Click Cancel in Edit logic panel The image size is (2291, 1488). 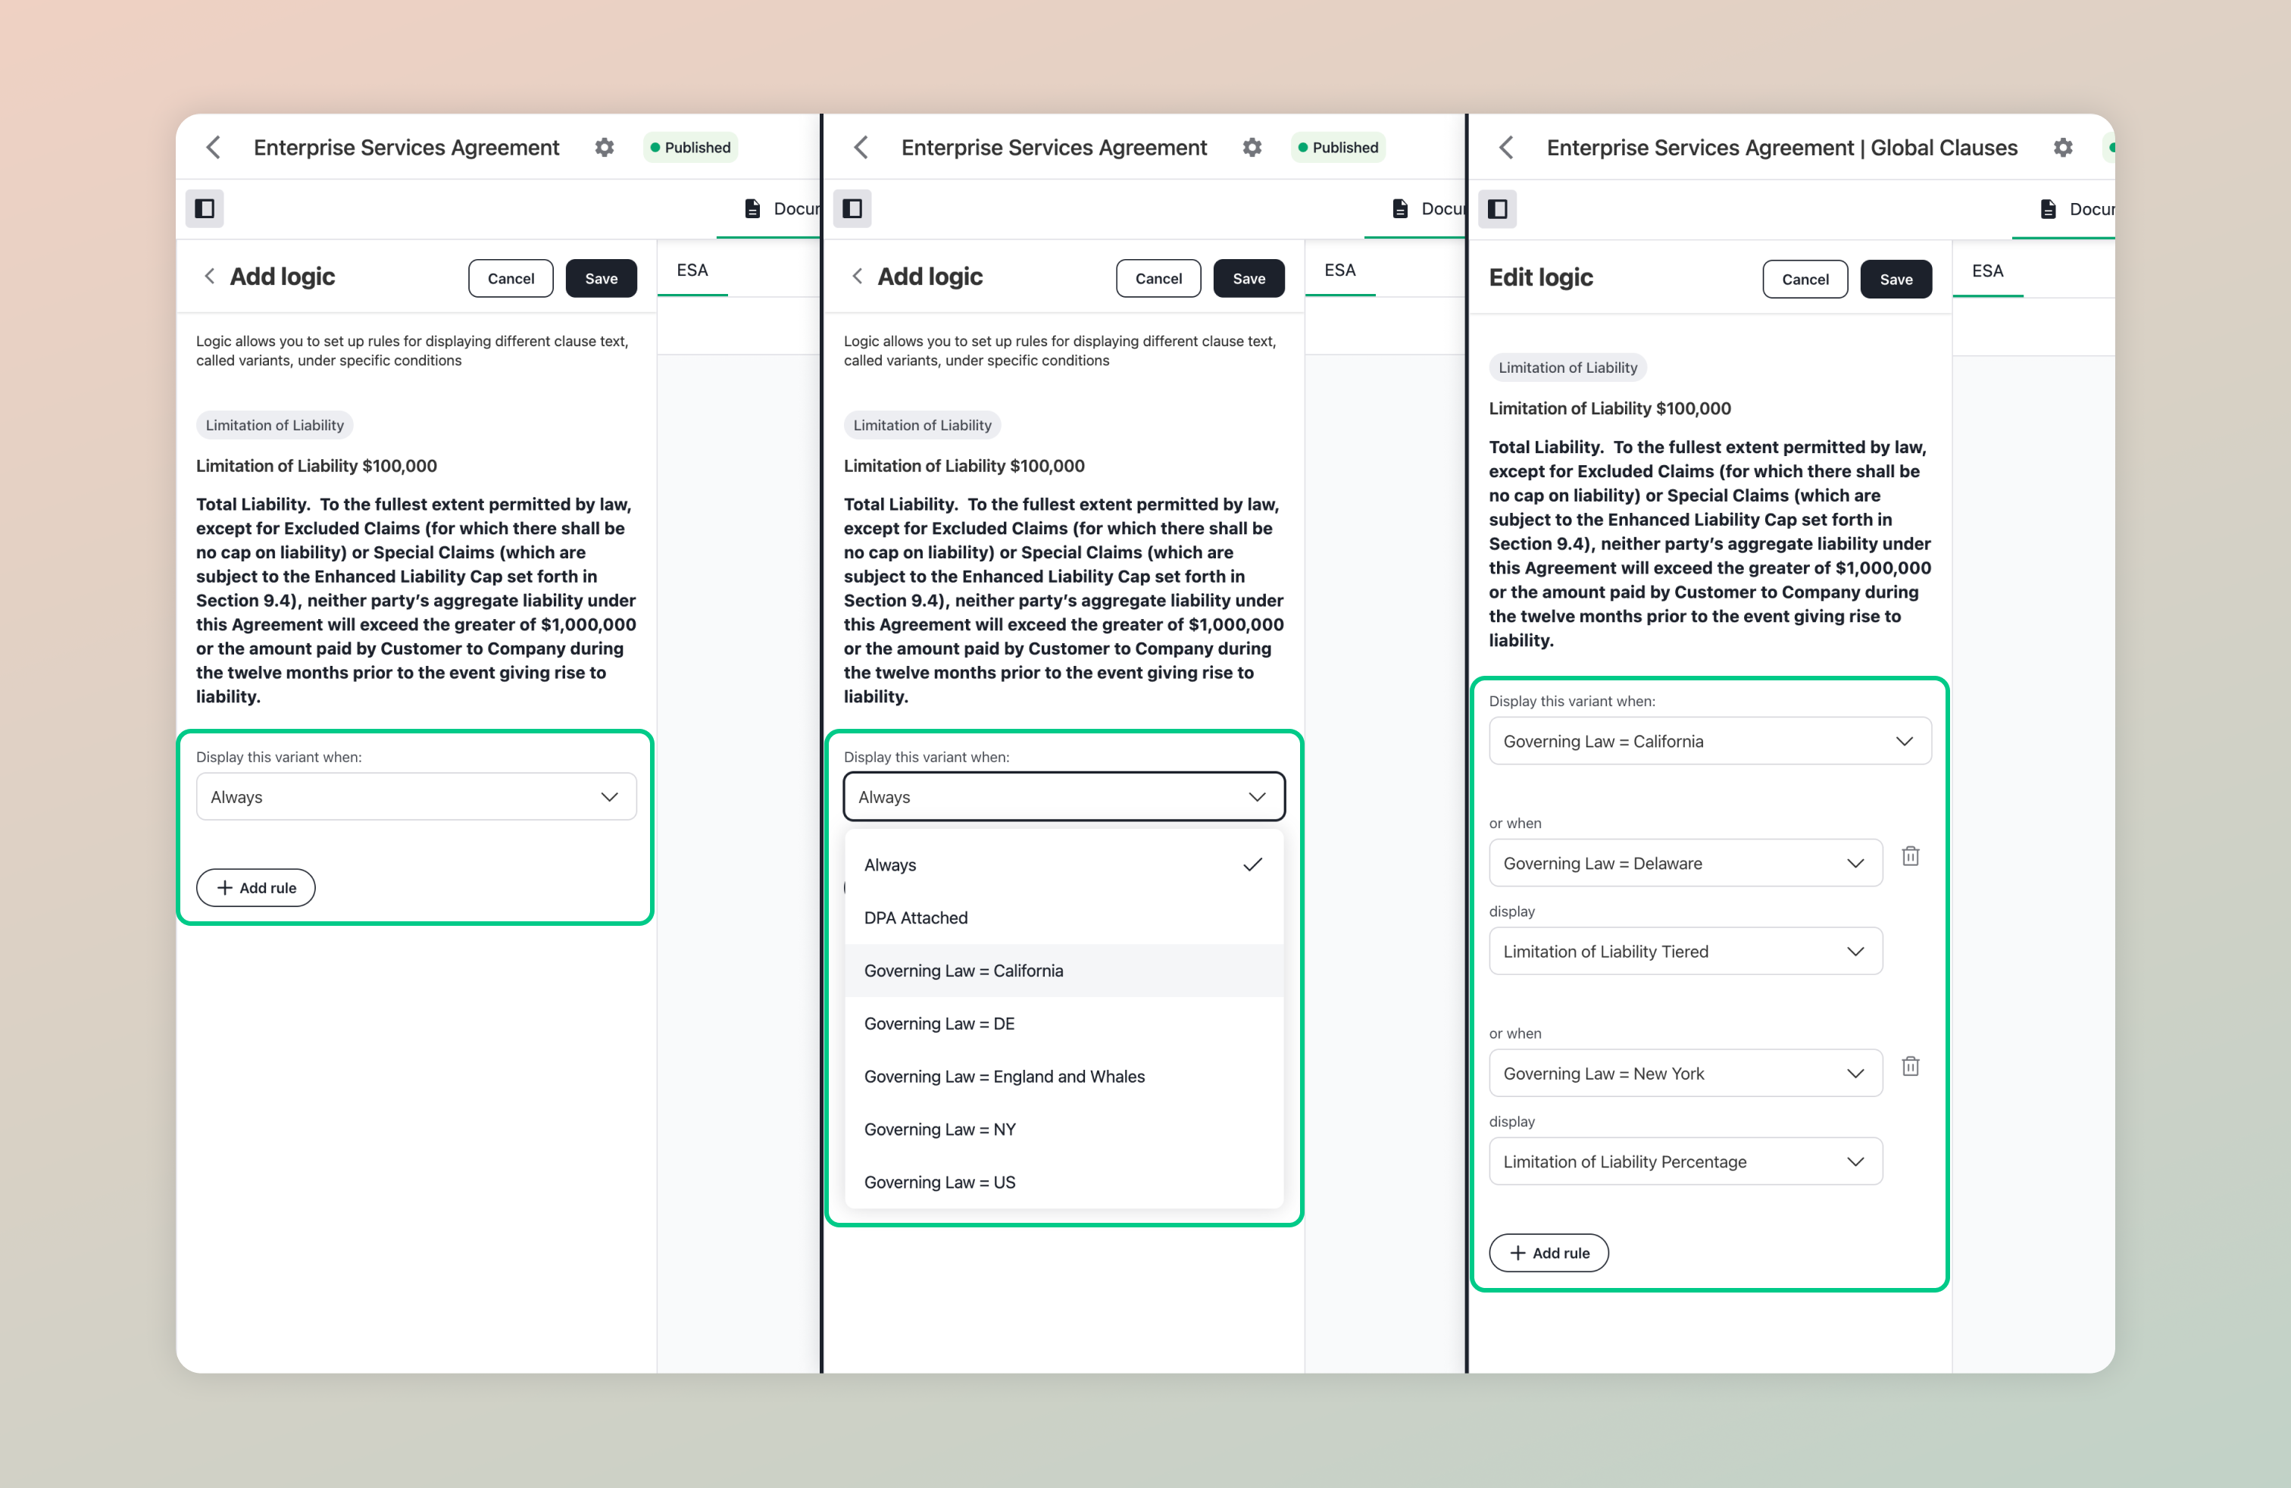coord(1806,279)
